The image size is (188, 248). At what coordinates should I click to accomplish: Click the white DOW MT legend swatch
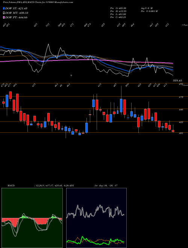tap(4, 13)
